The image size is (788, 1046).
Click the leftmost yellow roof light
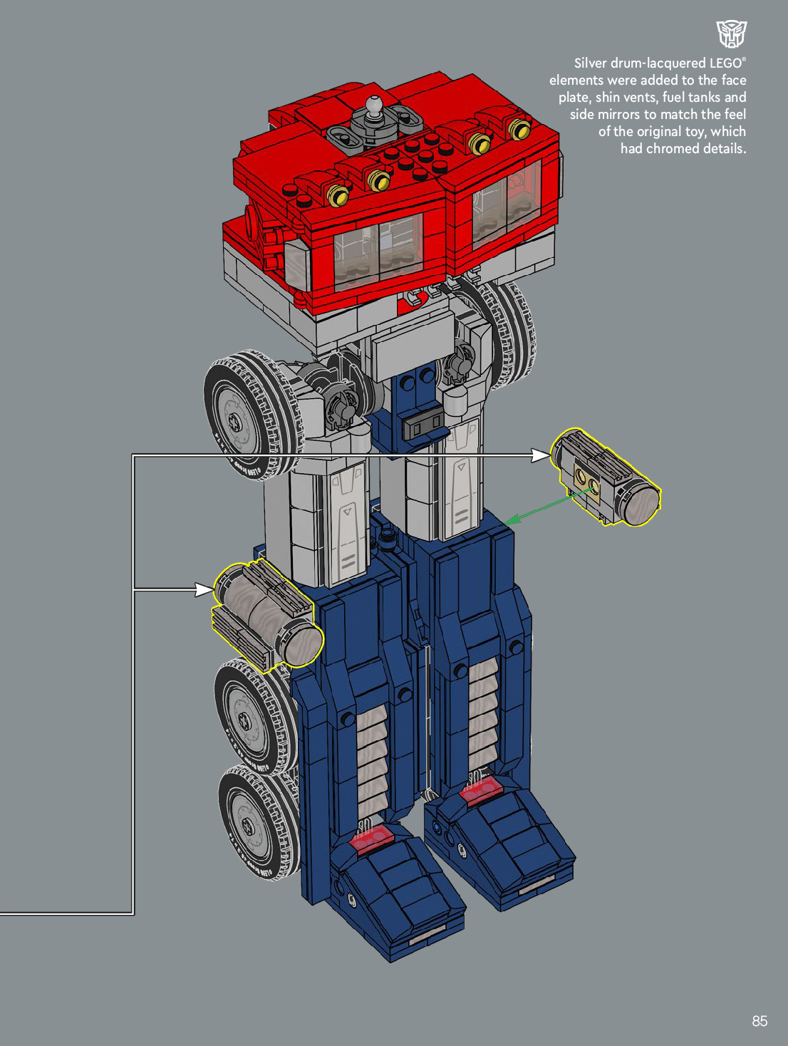336,194
